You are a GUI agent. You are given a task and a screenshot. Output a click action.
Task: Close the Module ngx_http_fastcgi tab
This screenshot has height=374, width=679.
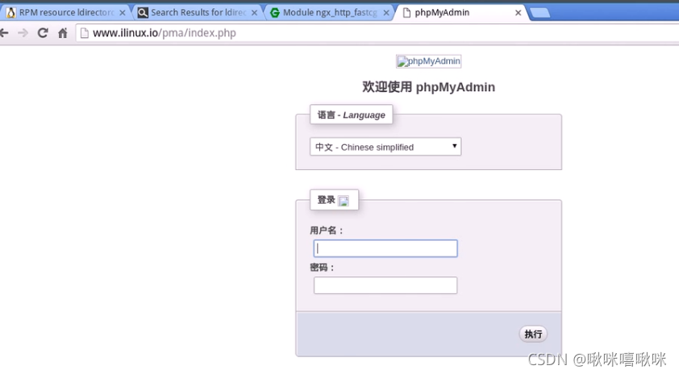click(x=386, y=13)
